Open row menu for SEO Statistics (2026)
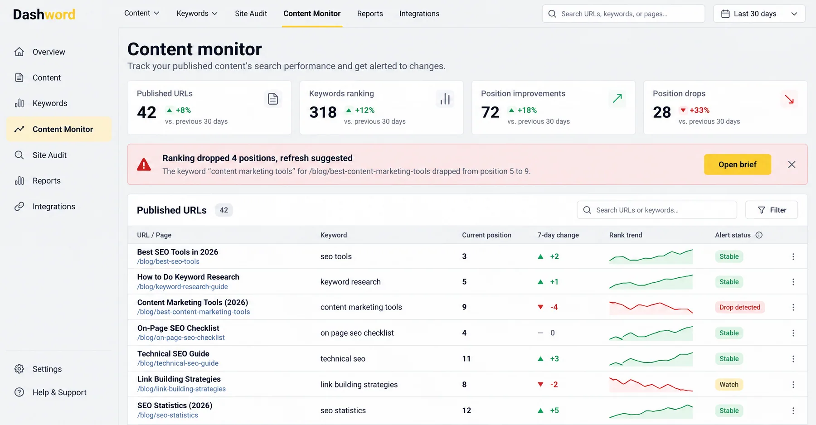816x425 pixels. pyautogui.click(x=793, y=411)
